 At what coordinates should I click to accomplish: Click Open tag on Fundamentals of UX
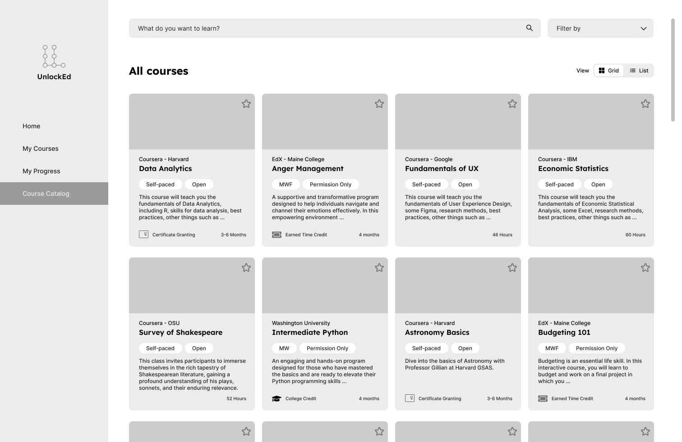pyautogui.click(x=465, y=185)
